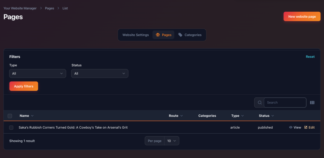Sort table by Status column header

[264, 116]
